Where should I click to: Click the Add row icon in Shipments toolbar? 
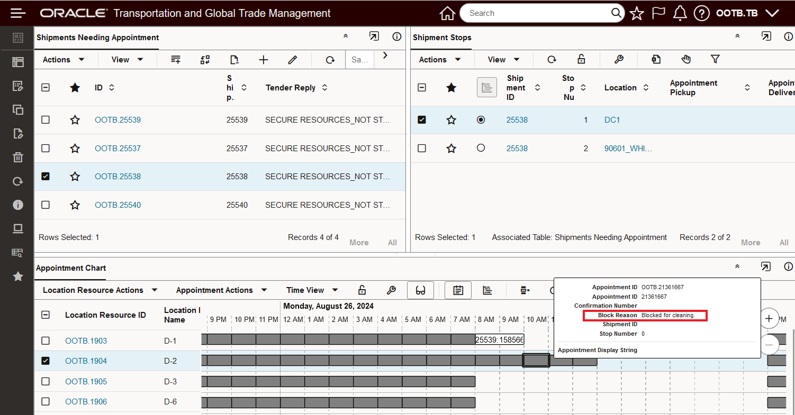176,60
